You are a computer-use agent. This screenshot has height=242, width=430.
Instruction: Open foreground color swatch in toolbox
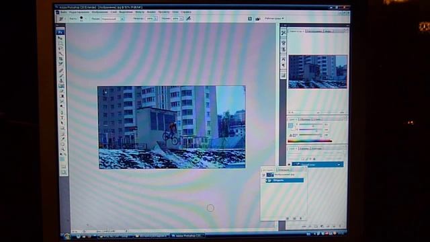pos(62,159)
